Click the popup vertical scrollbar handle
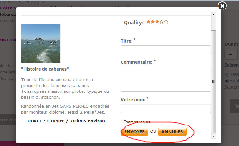239x146 pixels. pos(213,82)
